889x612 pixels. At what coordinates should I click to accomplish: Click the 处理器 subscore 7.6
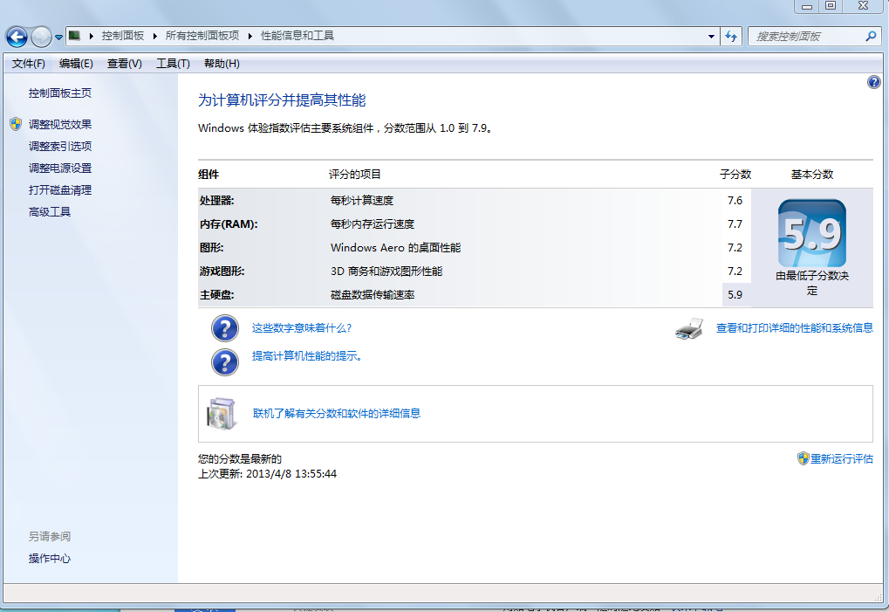(735, 200)
